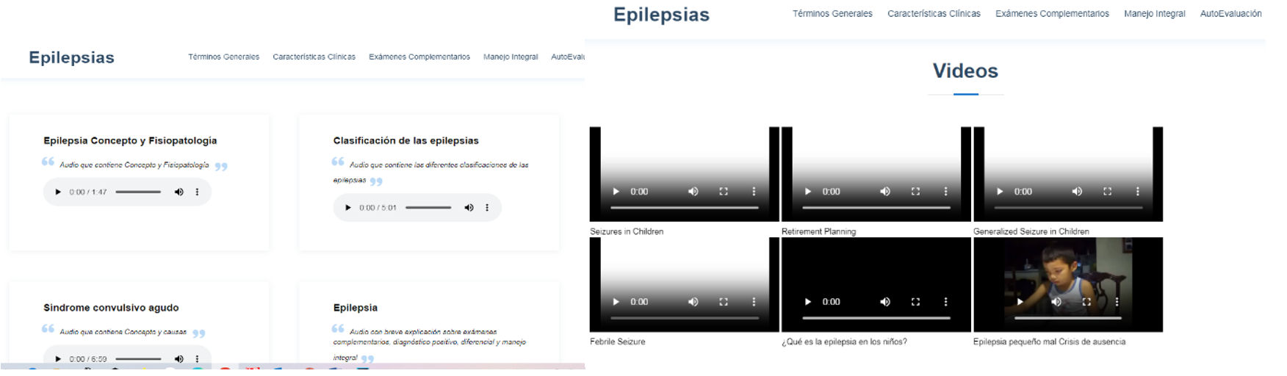
Task: Play the Síndrome convulsivo agudo audio
Action: 58,359
